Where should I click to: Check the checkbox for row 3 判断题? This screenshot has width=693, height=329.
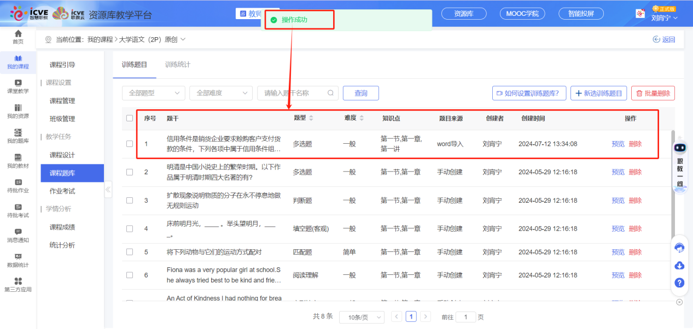[x=130, y=201]
